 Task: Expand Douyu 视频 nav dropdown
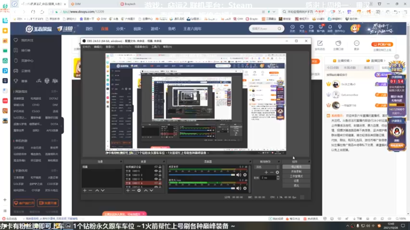(x=138, y=29)
